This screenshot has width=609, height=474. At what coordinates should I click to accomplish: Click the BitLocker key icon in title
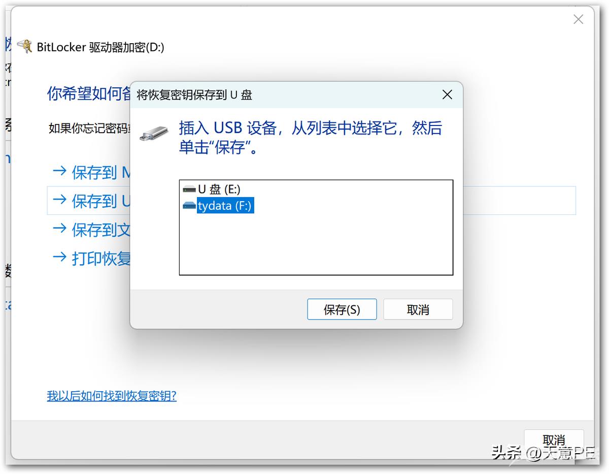coord(24,47)
